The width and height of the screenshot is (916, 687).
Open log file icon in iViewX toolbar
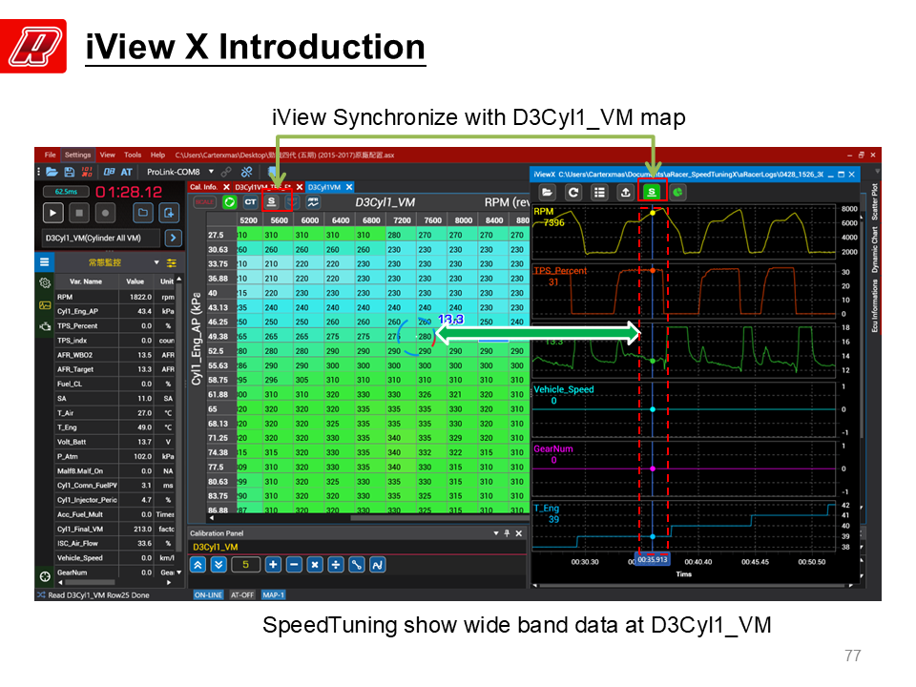547,192
